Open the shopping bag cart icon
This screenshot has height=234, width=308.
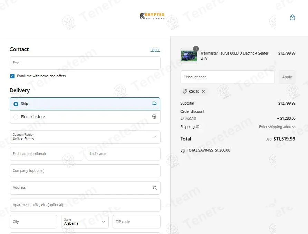[292, 18]
